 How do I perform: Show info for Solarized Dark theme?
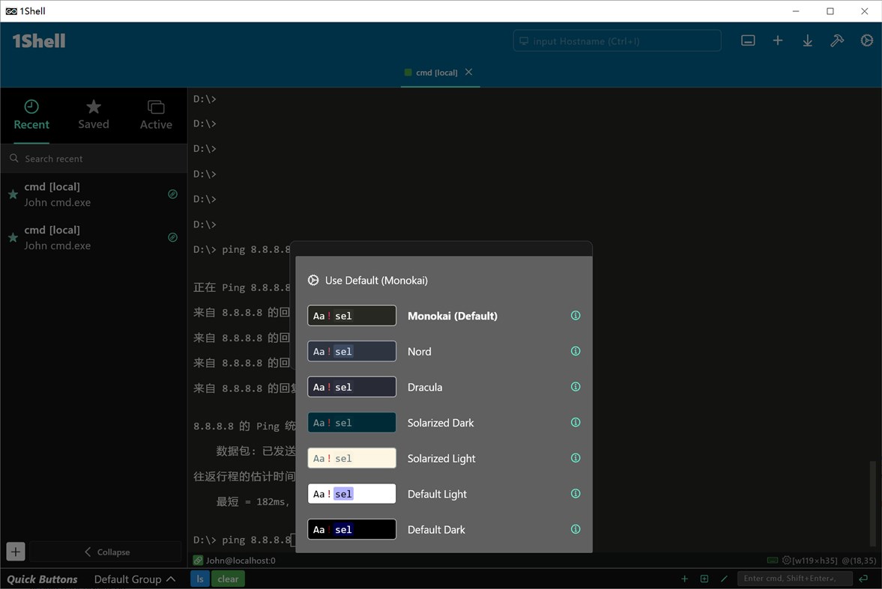(x=576, y=422)
